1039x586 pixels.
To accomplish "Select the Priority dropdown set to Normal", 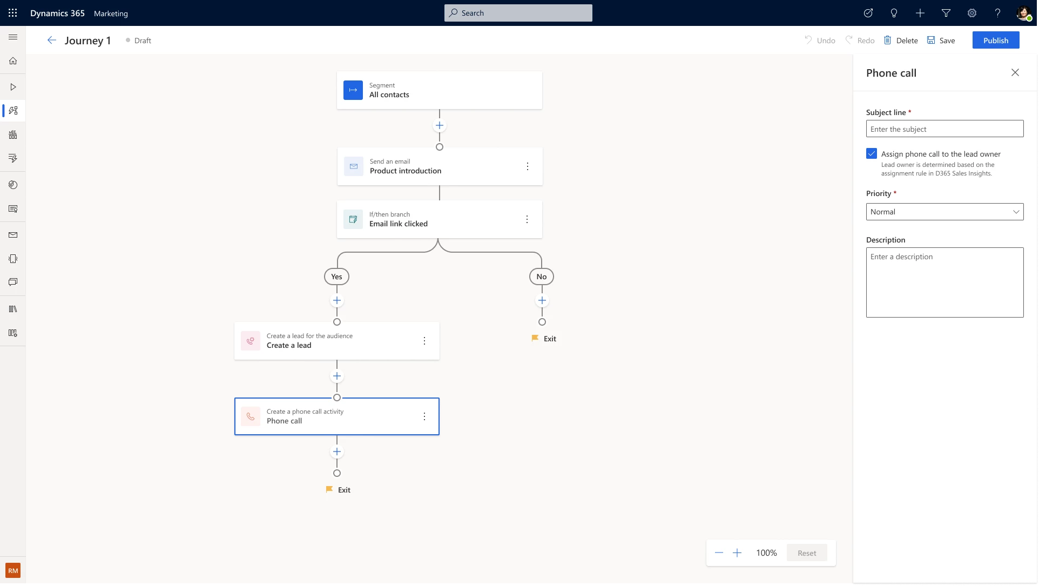I will coord(944,211).
